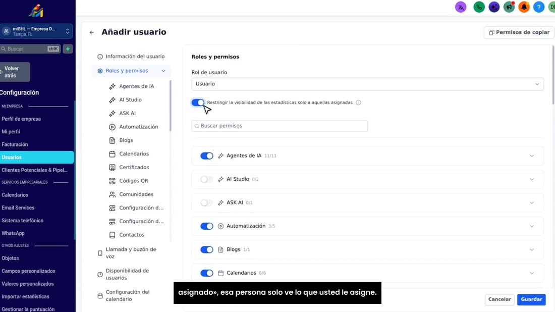Screen dimensions: 555x312
Task: Open Email Services in sidebar
Action: click(18, 208)
